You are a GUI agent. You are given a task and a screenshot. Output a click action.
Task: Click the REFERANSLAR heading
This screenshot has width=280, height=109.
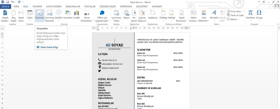[106, 103]
